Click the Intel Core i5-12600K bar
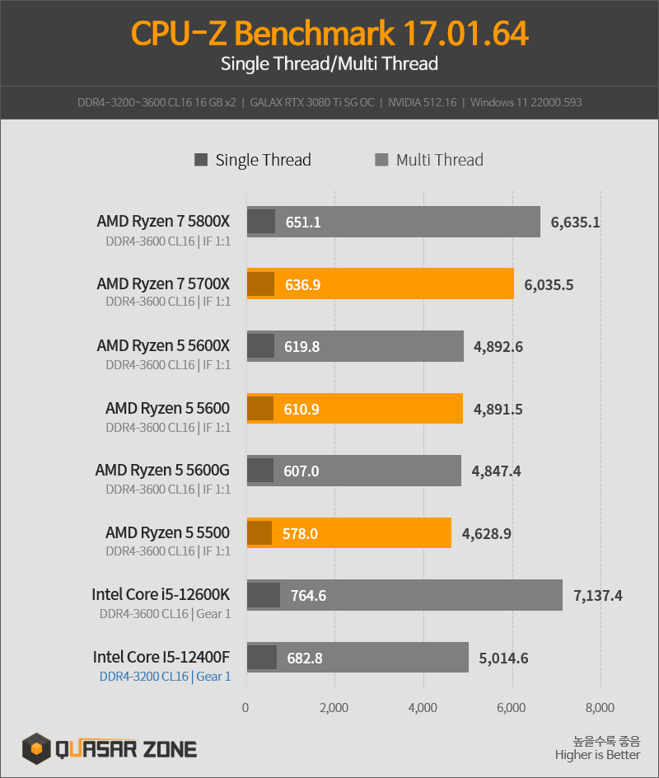Screen dimensions: 659x778 click(x=404, y=595)
